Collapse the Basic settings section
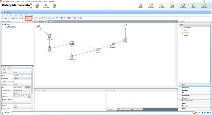 3,70
